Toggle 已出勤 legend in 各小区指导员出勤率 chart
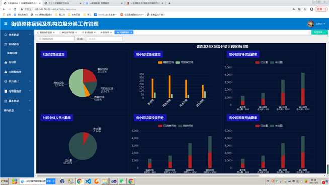This screenshot has height=185, width=329. [262, 62]
